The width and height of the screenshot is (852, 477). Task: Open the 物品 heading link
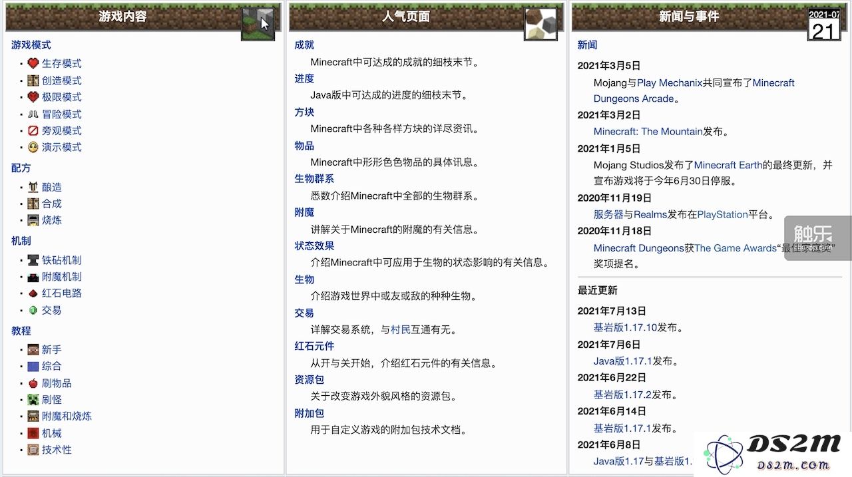304,146
